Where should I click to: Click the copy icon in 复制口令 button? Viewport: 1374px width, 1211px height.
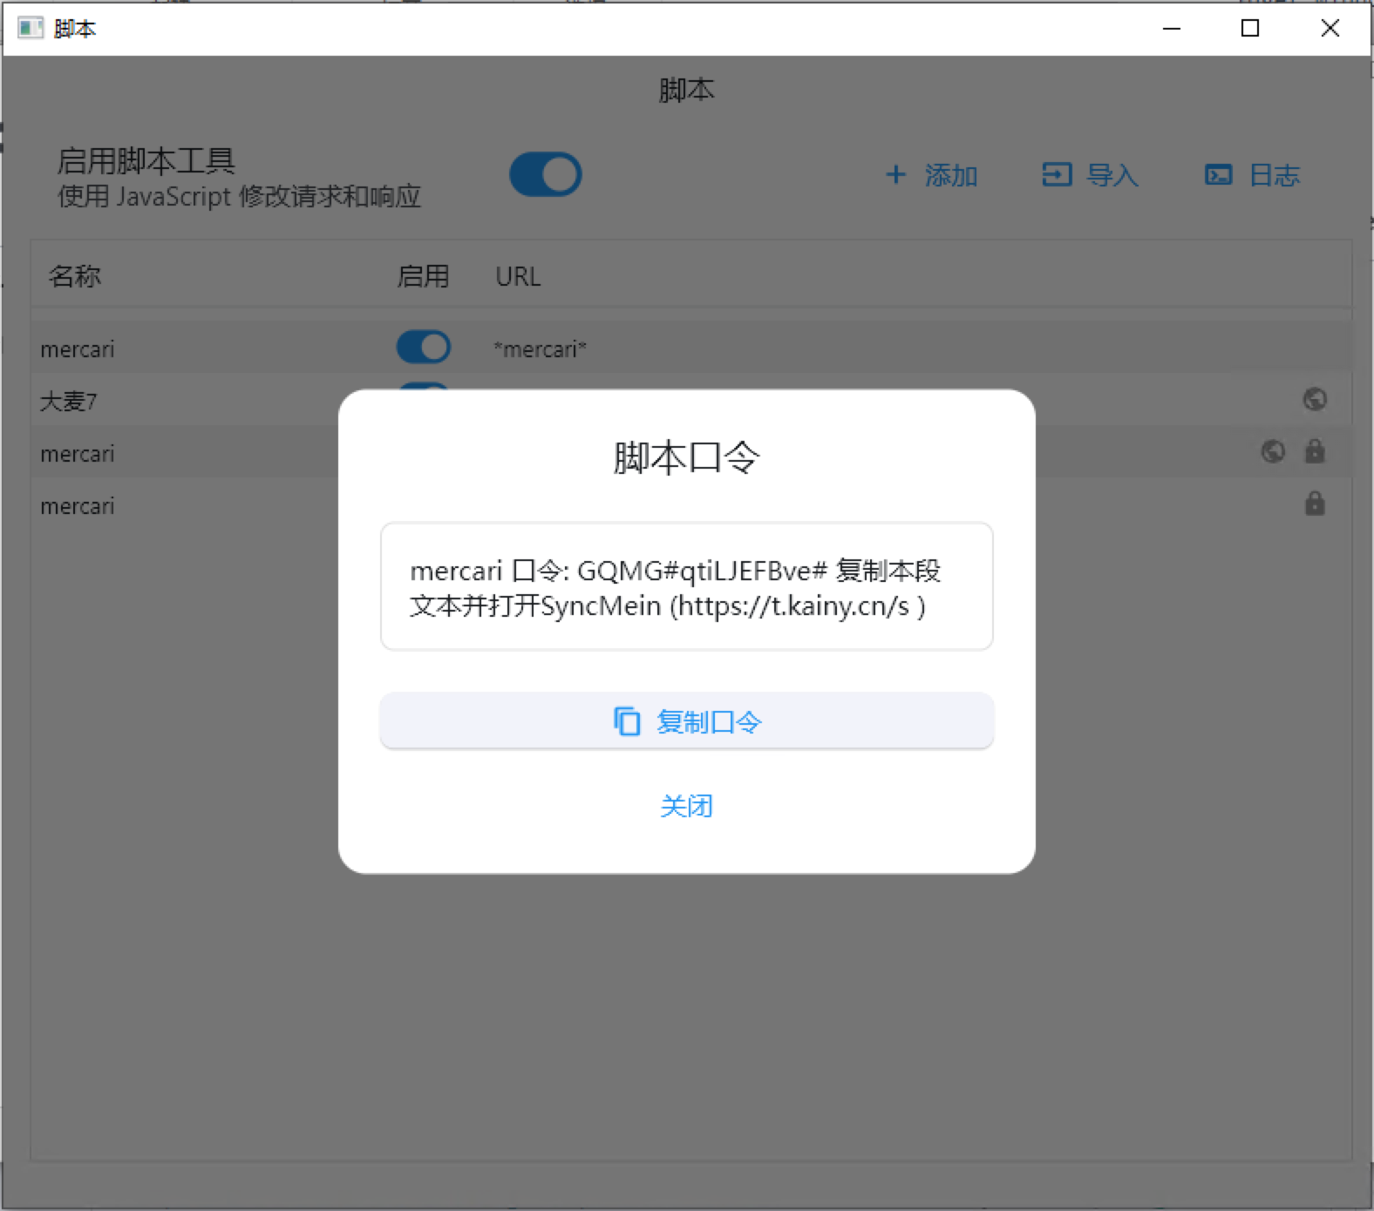point(627,721)
